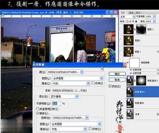Toggle visibility of 智能滤镜
Screen dimensions: 159x133
[128, 62]
